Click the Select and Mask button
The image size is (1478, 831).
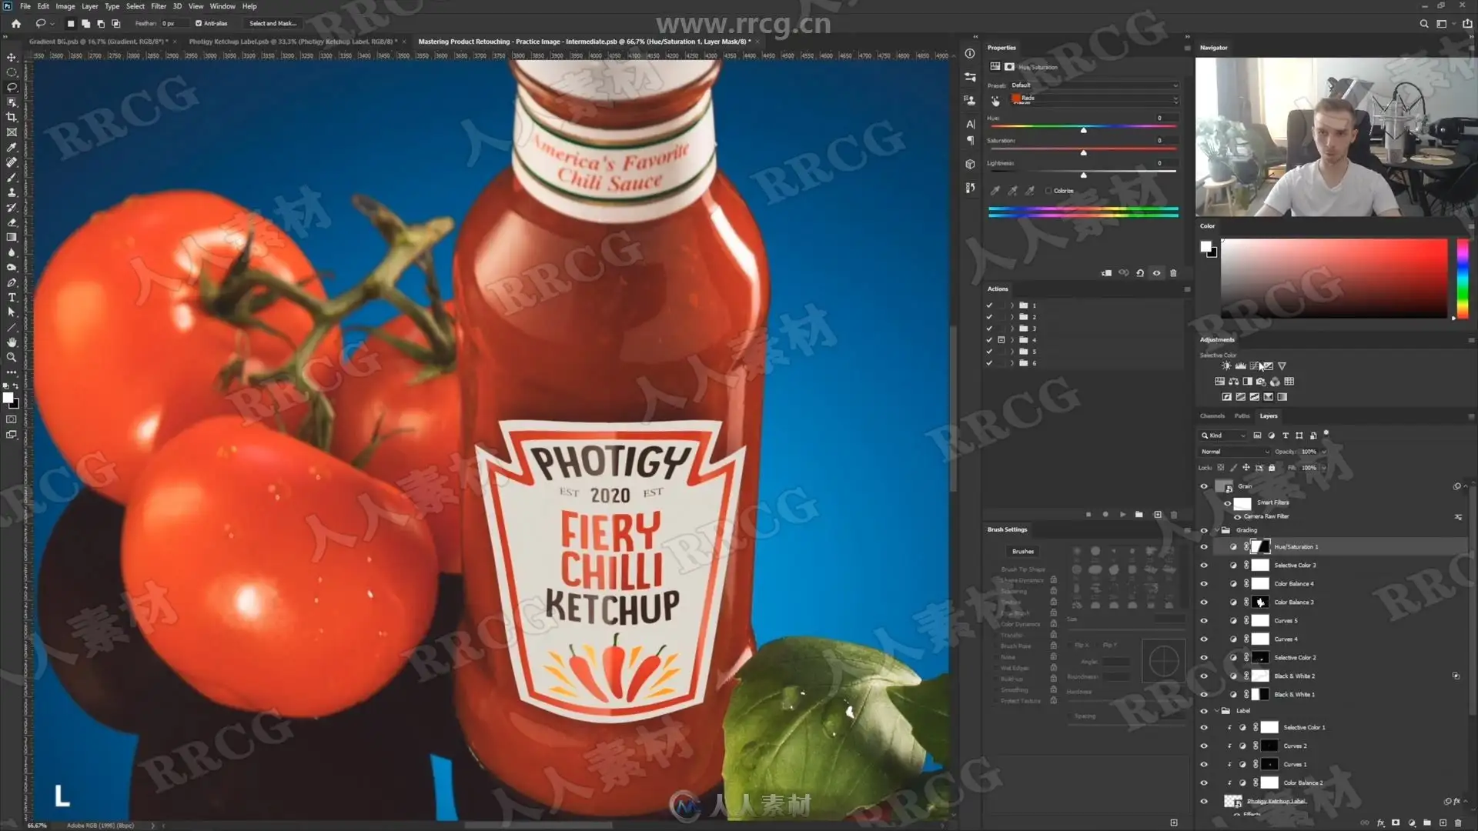(x=273, y=23)
